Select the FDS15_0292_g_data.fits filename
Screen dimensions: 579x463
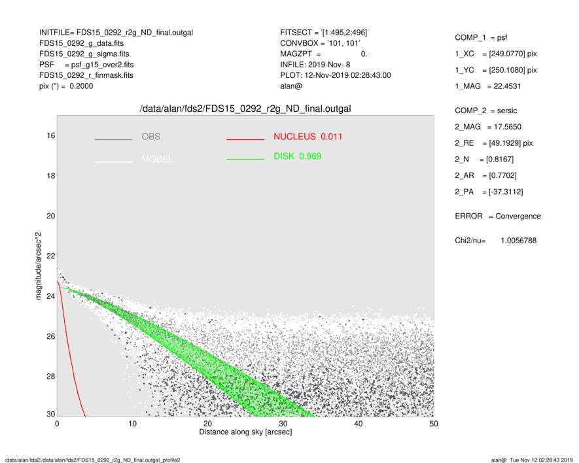coord(81,43)
